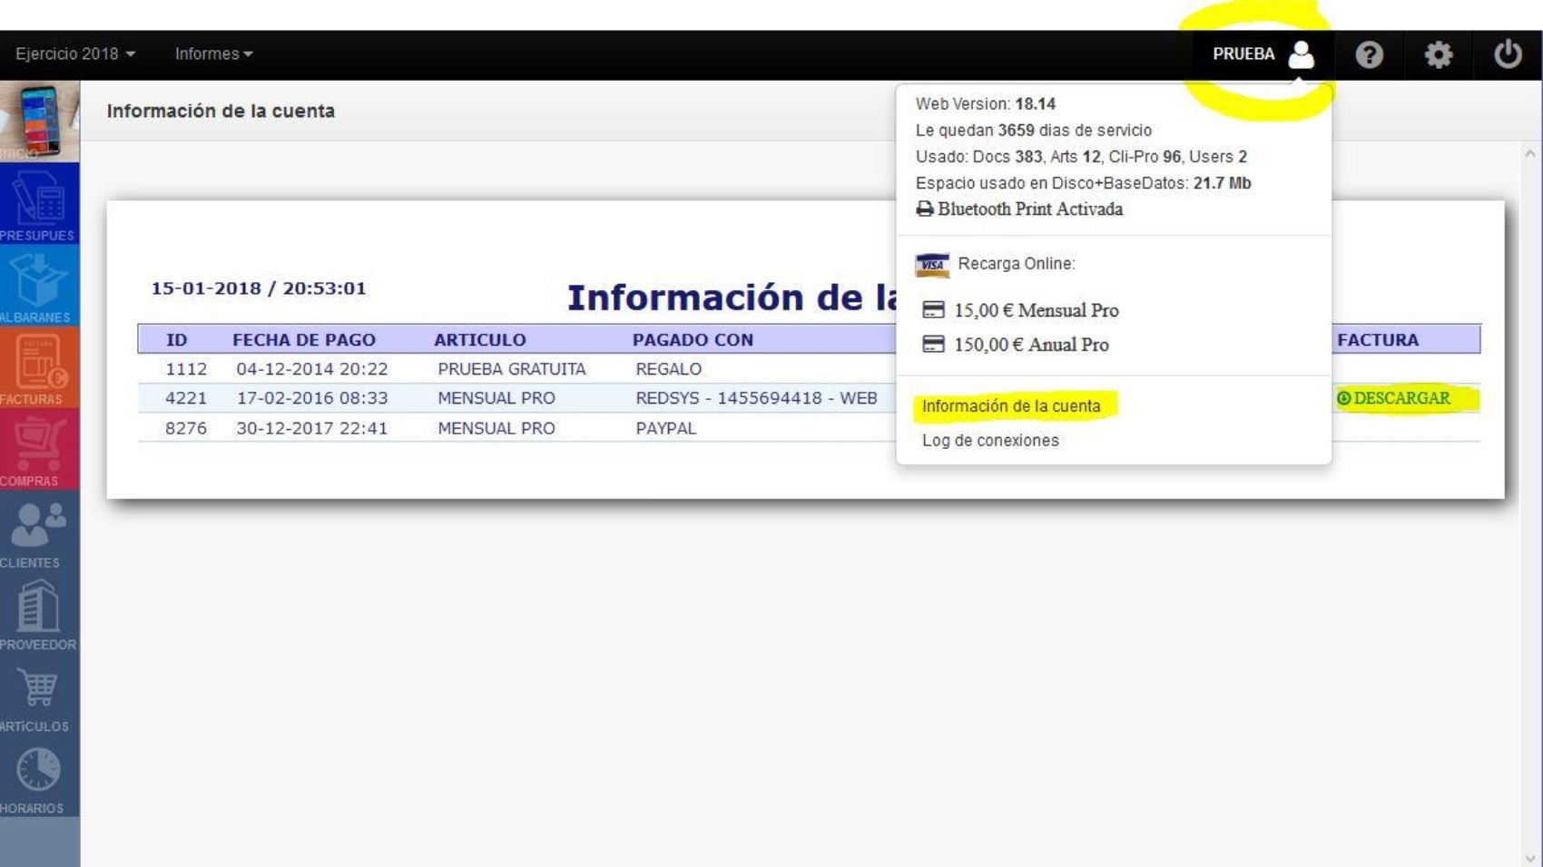Open Proveedores in the sidebar
Image resolution: width=1543 pixels, height=867 pixels.
[x=40, y=613]
